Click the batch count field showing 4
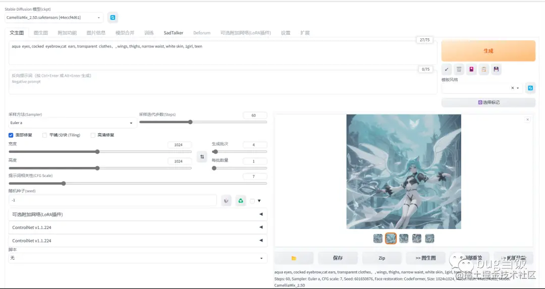This screenshot has width=545, height=289. coord(255,145)
